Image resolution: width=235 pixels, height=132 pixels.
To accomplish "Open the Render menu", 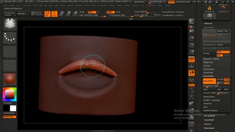I will (112, 5).
